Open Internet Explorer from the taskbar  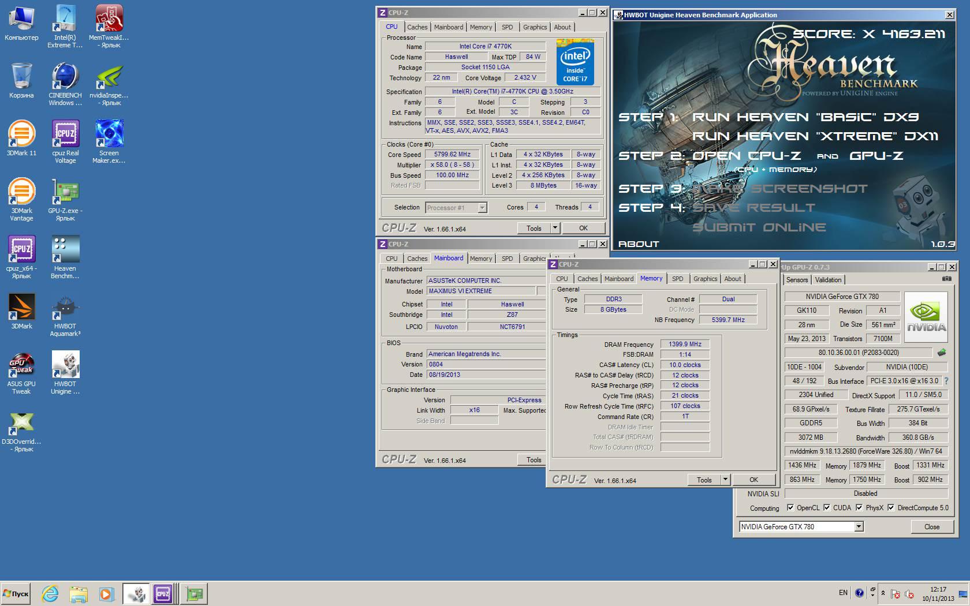(50, 593)
